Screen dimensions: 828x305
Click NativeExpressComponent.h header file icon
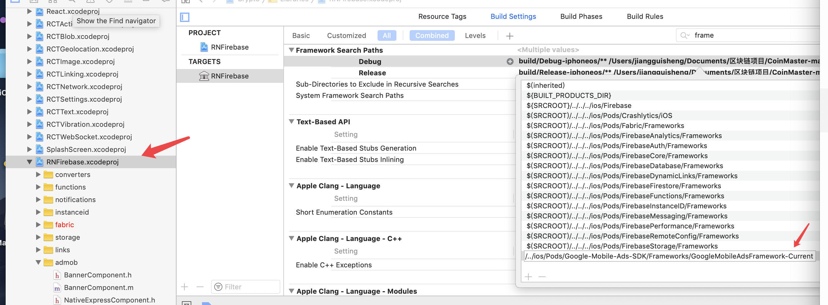[57, 300]
